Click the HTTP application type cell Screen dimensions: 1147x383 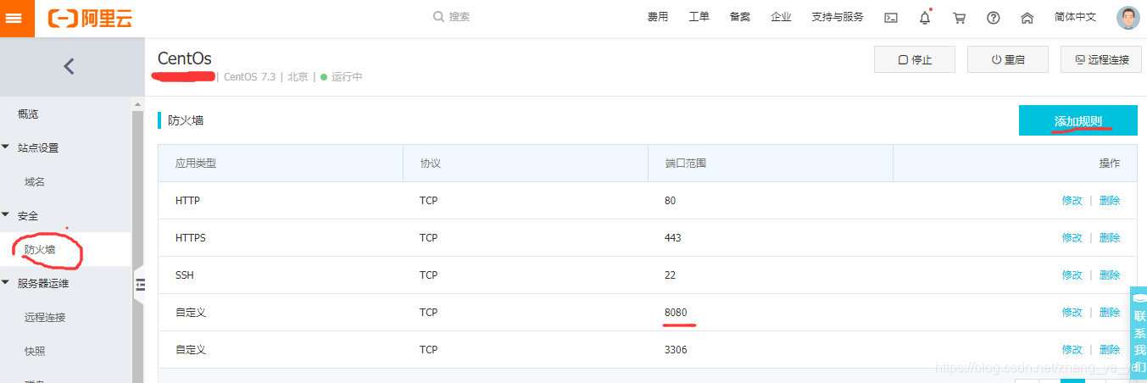187,201
